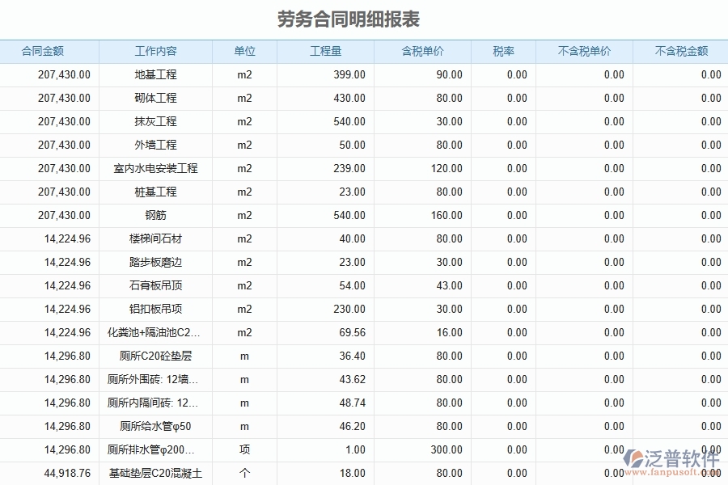Image resolution: width=728 pixels, height=485 pixels.
Task: Click the 90.00 unit price
Action: pos(450,74)
